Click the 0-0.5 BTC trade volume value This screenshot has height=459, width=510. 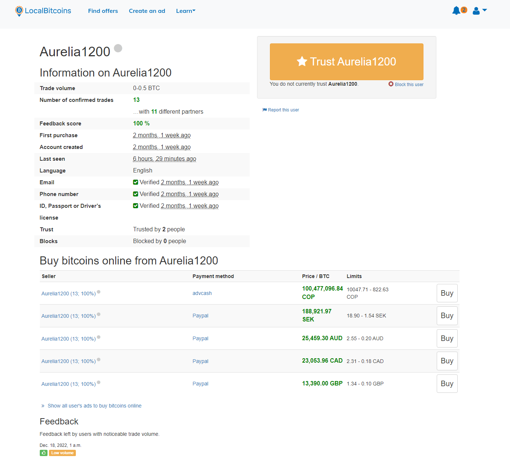pyautogui.click(x=147, y=88)
